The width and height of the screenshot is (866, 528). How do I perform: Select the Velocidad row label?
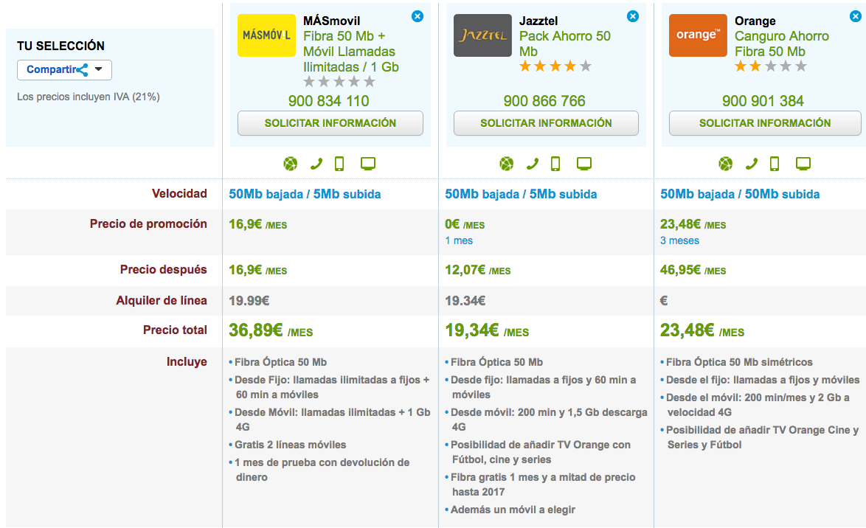pyautogui.click(x=179, y=193)
